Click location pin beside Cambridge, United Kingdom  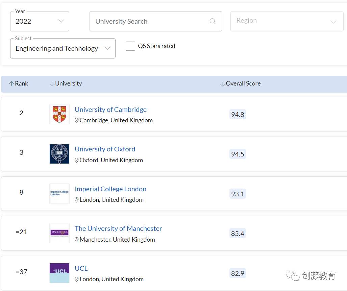click(x=77, y=120)
